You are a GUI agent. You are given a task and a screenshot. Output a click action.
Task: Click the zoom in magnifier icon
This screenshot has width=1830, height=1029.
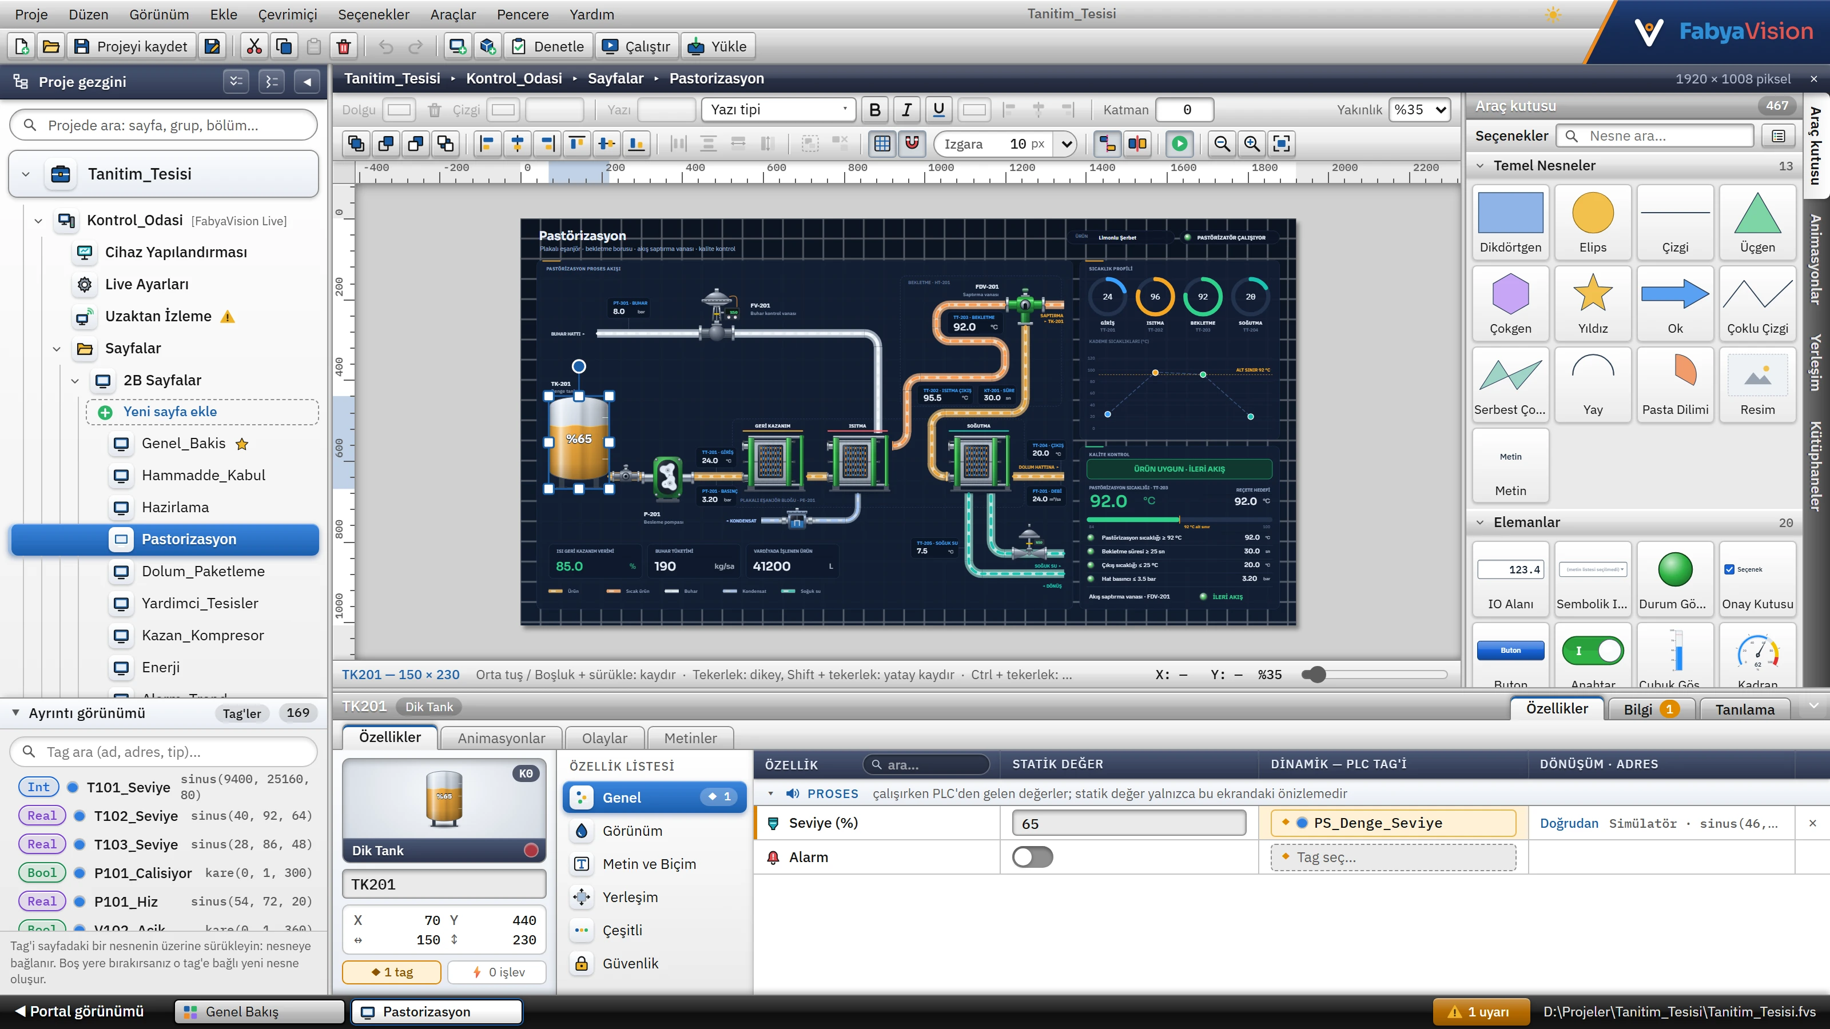point(1252,143)
